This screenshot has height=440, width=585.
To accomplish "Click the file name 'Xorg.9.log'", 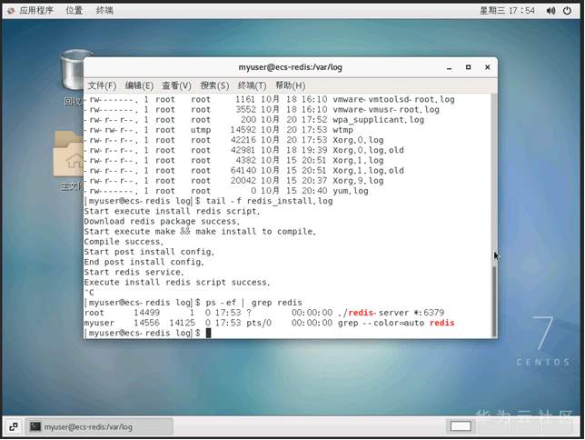I will pos(358,181).
